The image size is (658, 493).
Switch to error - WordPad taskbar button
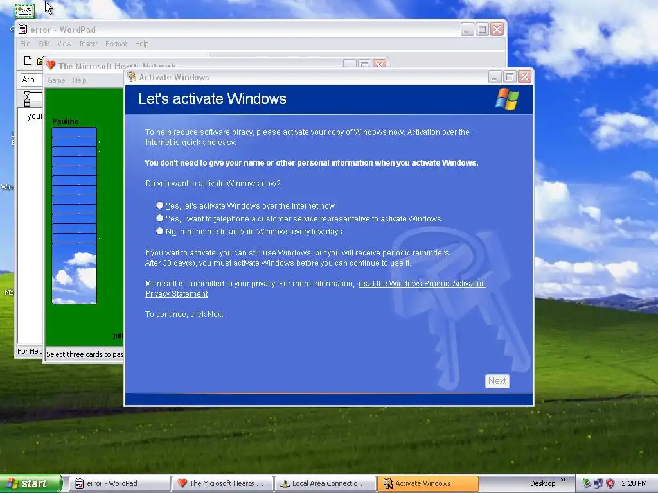pyautogui.click(x=119, y=483)
